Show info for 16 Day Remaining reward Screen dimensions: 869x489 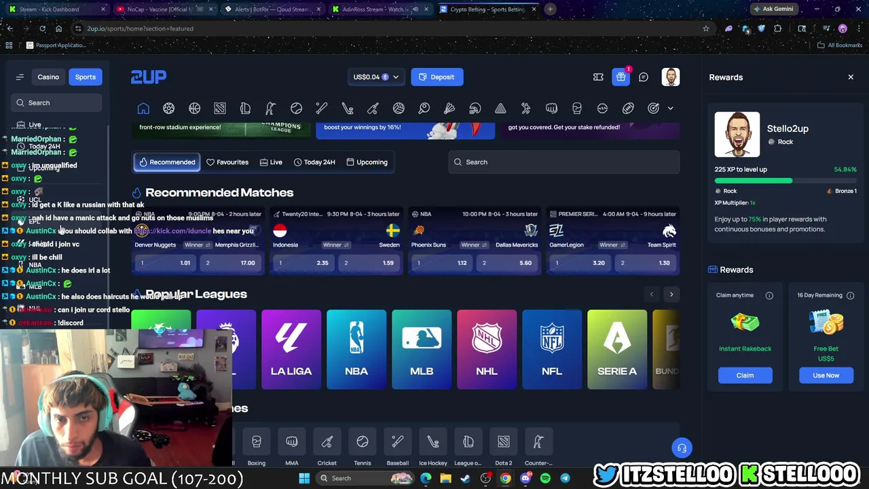(x=850, y=295)
